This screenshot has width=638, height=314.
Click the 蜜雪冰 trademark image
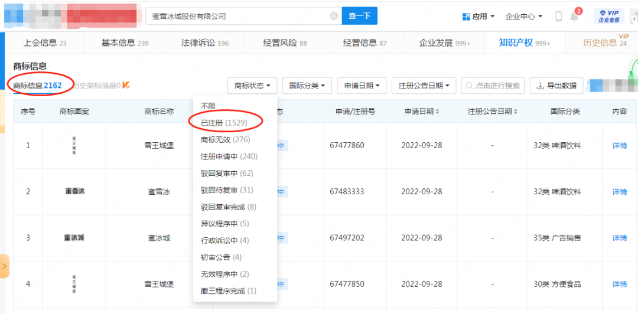(74, 191)
